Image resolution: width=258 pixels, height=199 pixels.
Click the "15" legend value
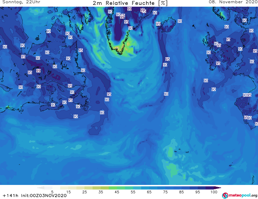pos(68,192)
